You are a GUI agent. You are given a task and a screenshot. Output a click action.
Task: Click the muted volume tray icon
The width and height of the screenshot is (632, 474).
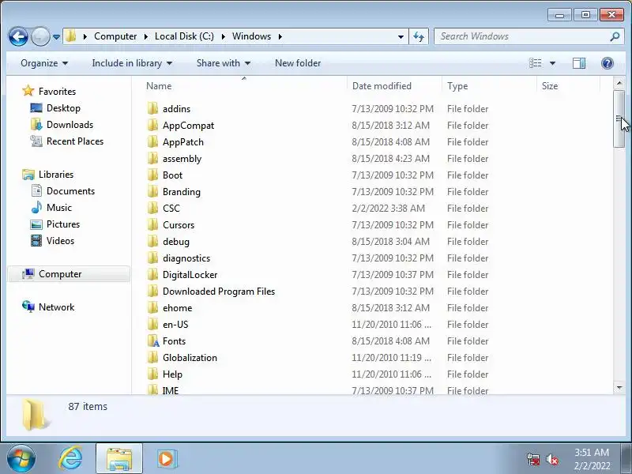(x=551, y=459)
